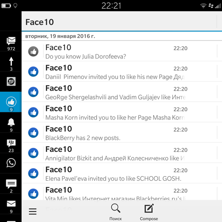The width and height of the screenshot is (222, 222).
Task: Tap the date header вторник, 19 января 2016
Action: tap(60, 36)
